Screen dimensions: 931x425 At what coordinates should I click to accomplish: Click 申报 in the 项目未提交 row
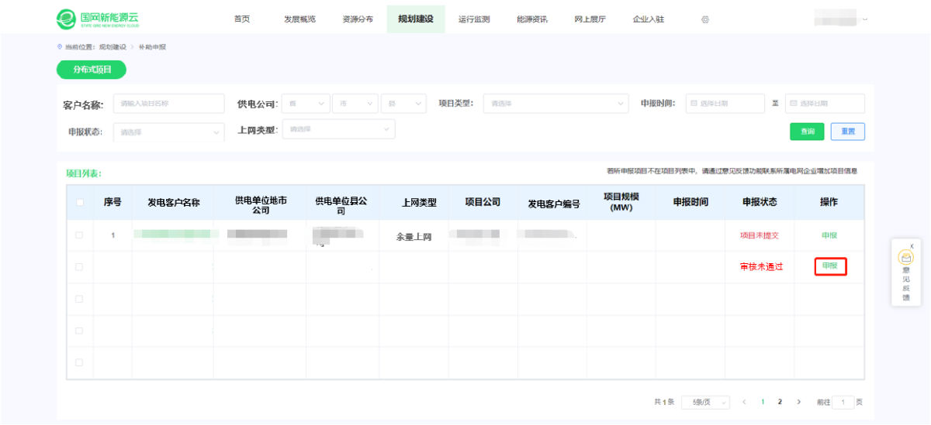click(x=829, y=235)
